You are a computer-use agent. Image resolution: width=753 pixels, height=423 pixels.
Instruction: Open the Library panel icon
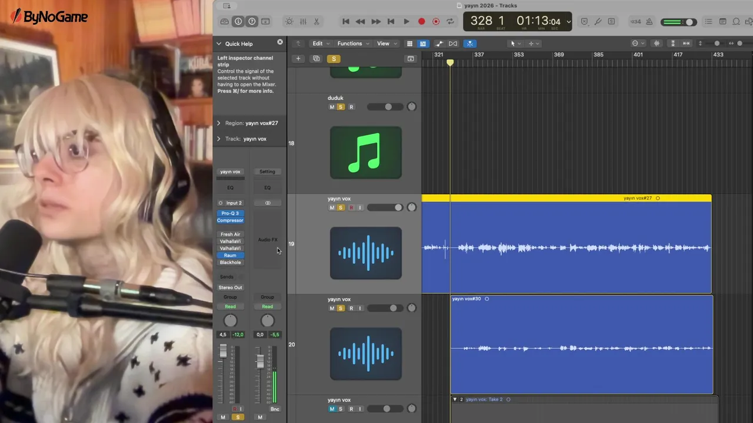(x=225, y=22)
